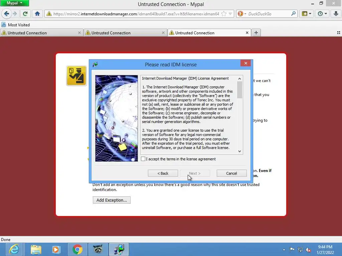Go forward one page in Mypal
The width and height of the screenshot is (342, 256).
15,14
